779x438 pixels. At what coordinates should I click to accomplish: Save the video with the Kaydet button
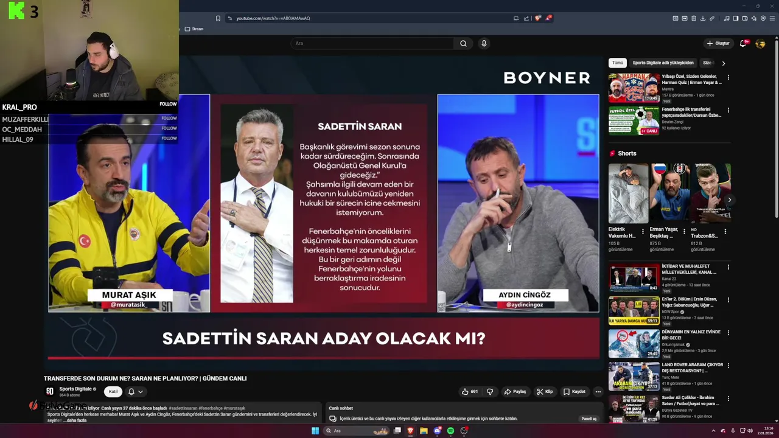(x=574, y=392)
